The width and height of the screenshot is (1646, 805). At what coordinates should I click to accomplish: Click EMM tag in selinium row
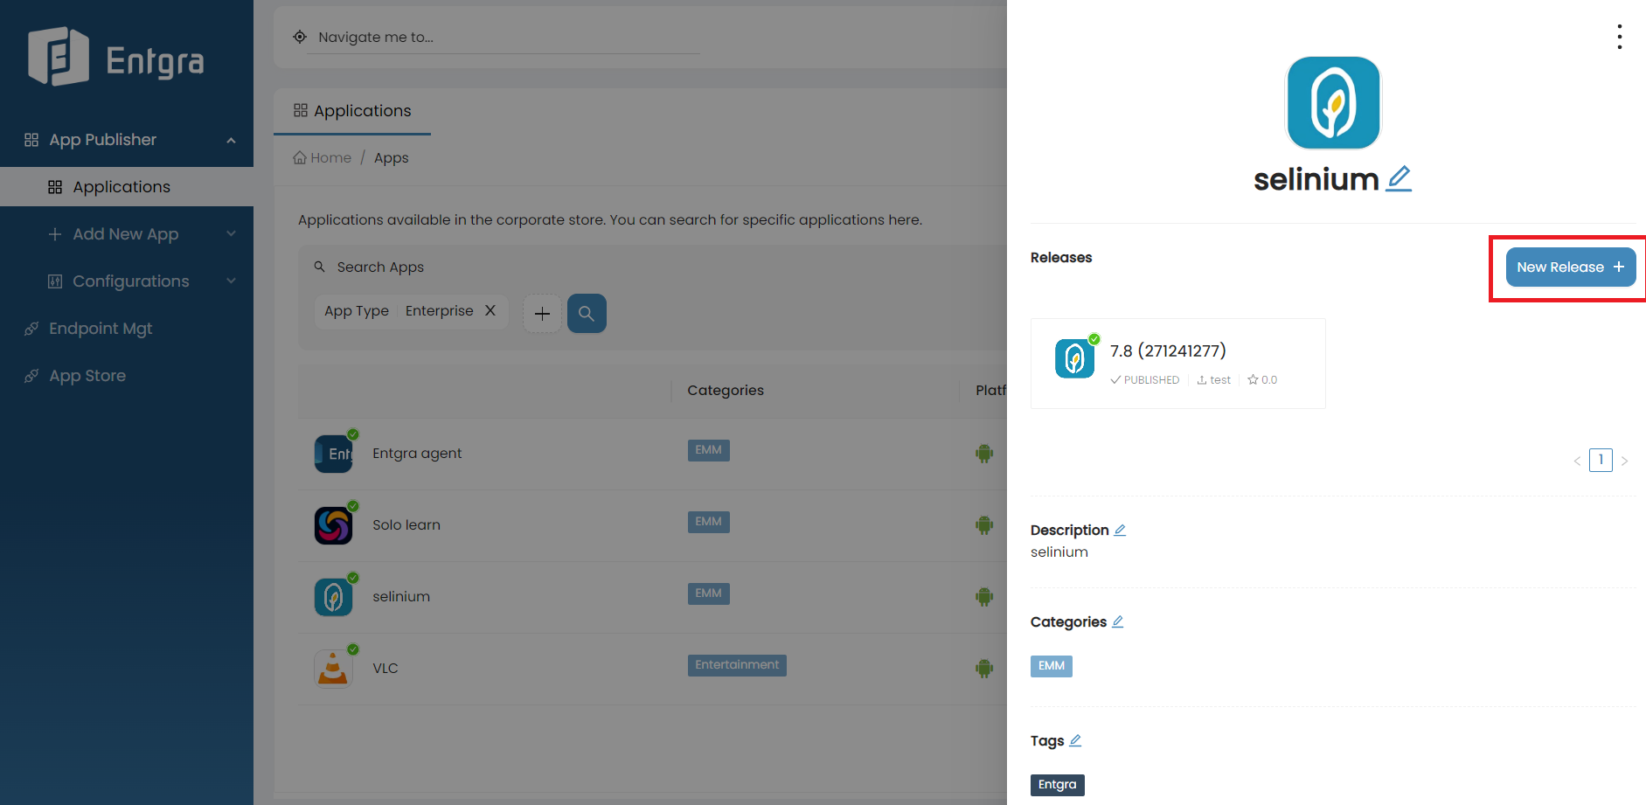[x=708, y=593]
